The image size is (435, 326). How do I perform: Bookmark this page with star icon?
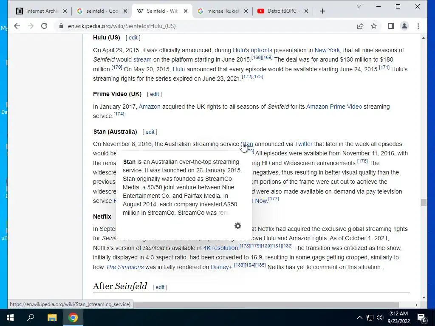pyautogui.click(x=374, y=26)
